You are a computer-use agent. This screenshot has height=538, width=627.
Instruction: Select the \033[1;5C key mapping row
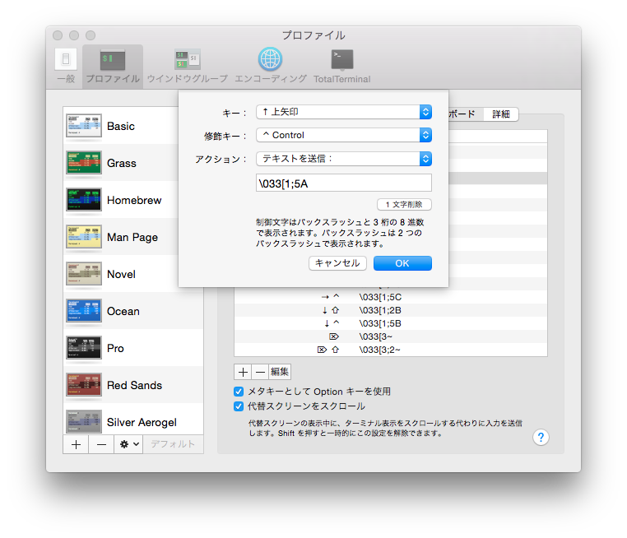(x=391, y=297)
